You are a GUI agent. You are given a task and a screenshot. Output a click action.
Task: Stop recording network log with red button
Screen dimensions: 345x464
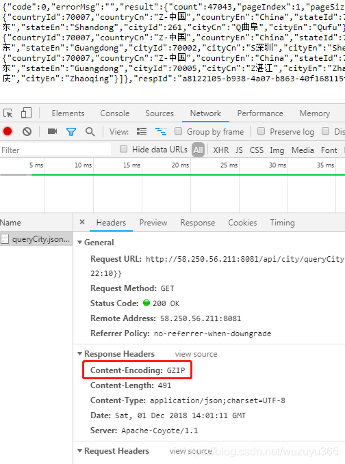8,131
